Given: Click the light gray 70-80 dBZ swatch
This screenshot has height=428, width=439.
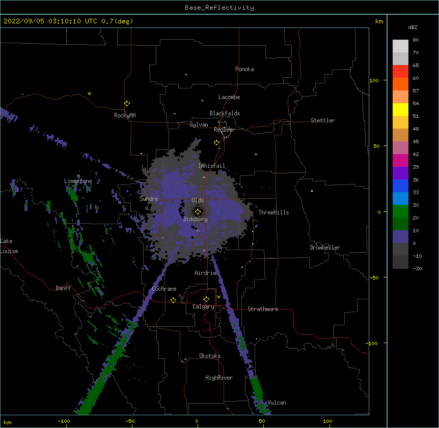Looking at the screenshot, I should point(400,46).
